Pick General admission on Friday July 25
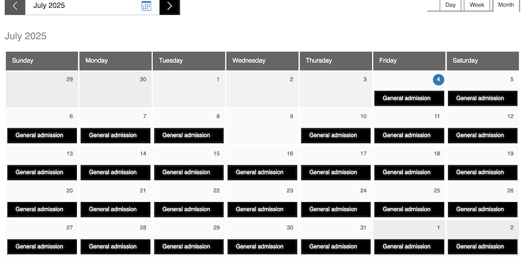The height and width of the screenshot is (258, 521). pyautogui.click(x=409, y=209)
